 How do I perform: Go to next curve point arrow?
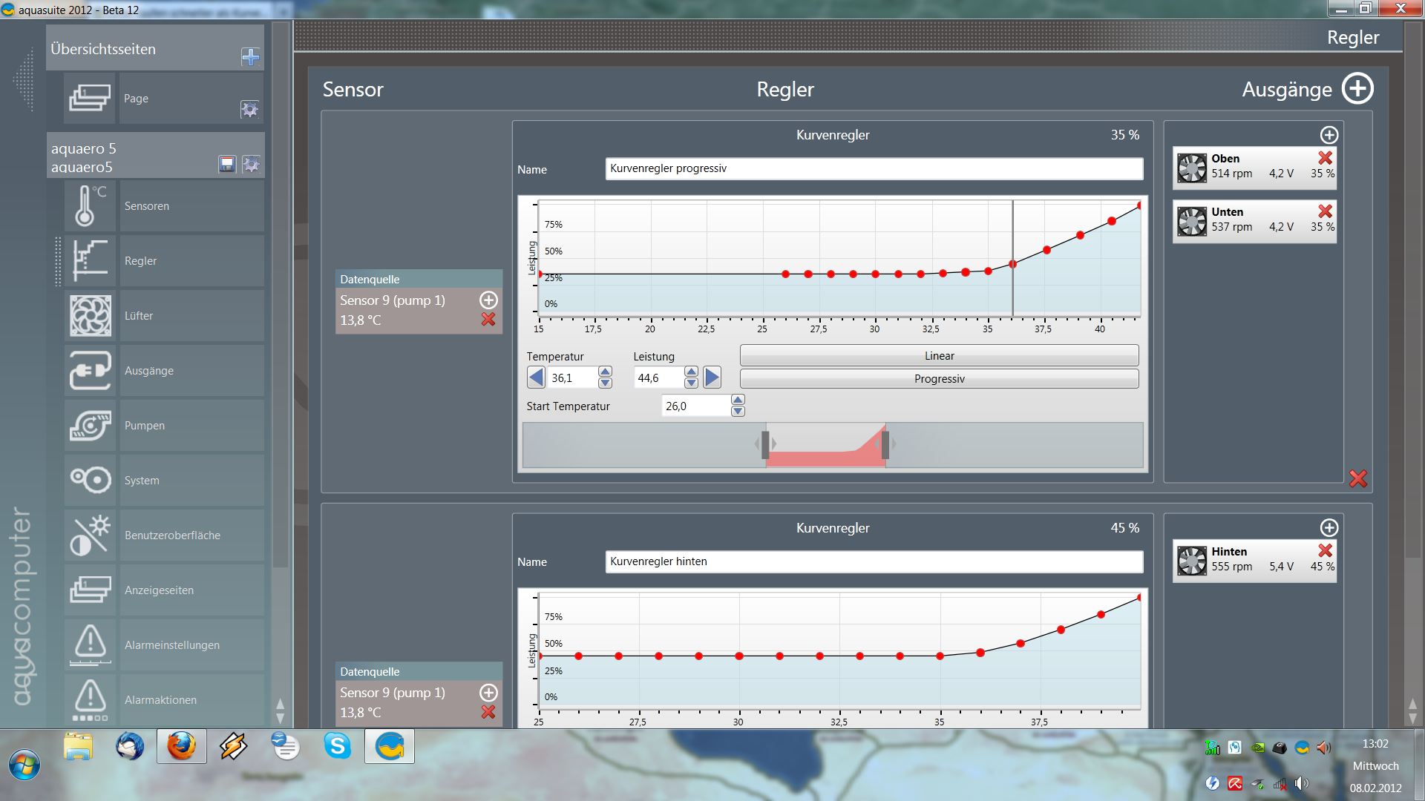712,378
